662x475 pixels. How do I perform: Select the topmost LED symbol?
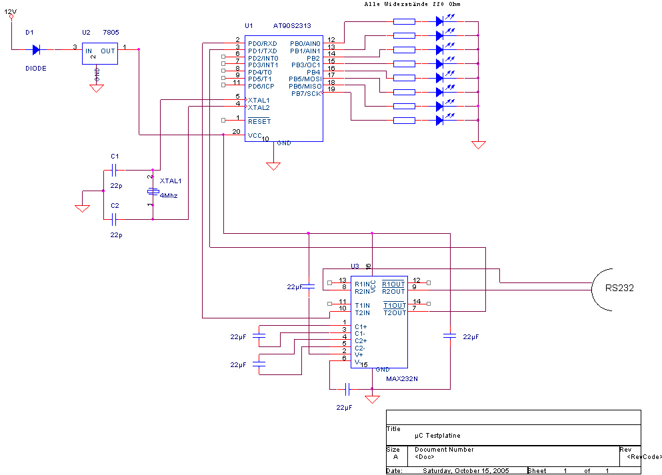(x=445, y=20)
